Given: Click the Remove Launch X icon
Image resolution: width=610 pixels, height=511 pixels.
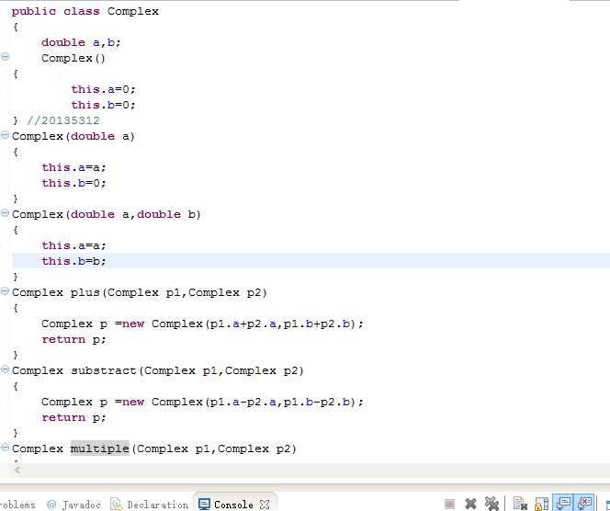Looking at the screenshot, I should click(x=470, y=504).
